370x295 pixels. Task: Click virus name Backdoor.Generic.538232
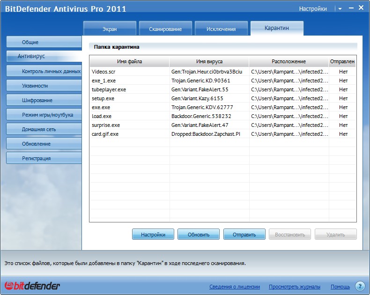(201, 116)
